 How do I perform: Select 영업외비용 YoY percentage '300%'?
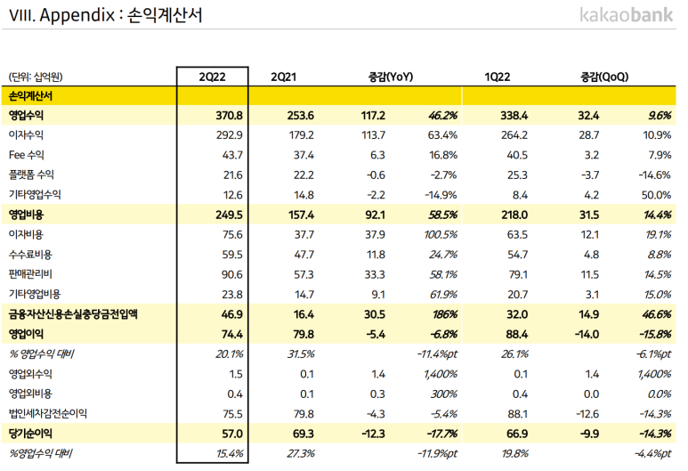click(444, 394)
